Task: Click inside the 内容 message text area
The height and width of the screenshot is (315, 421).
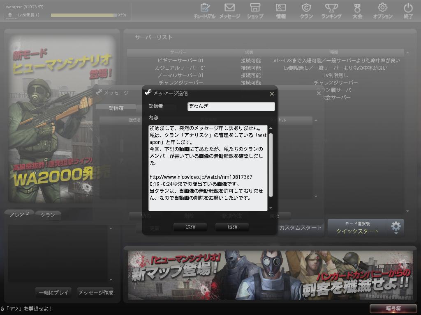Action: point(208,168)
